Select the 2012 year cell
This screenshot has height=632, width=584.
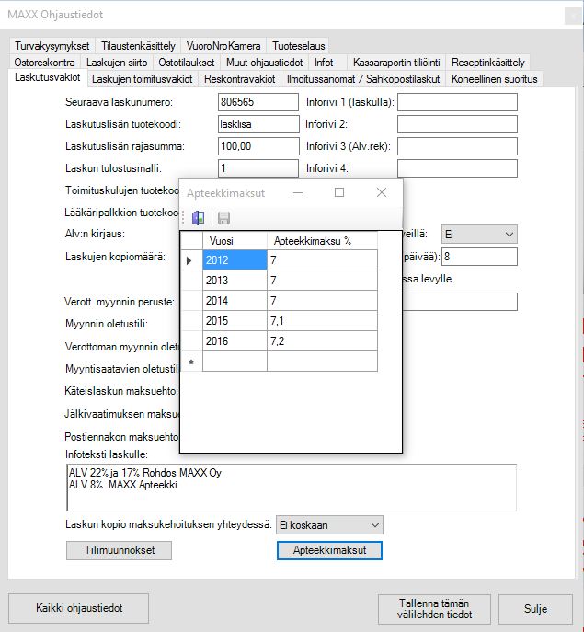[235, 260]
